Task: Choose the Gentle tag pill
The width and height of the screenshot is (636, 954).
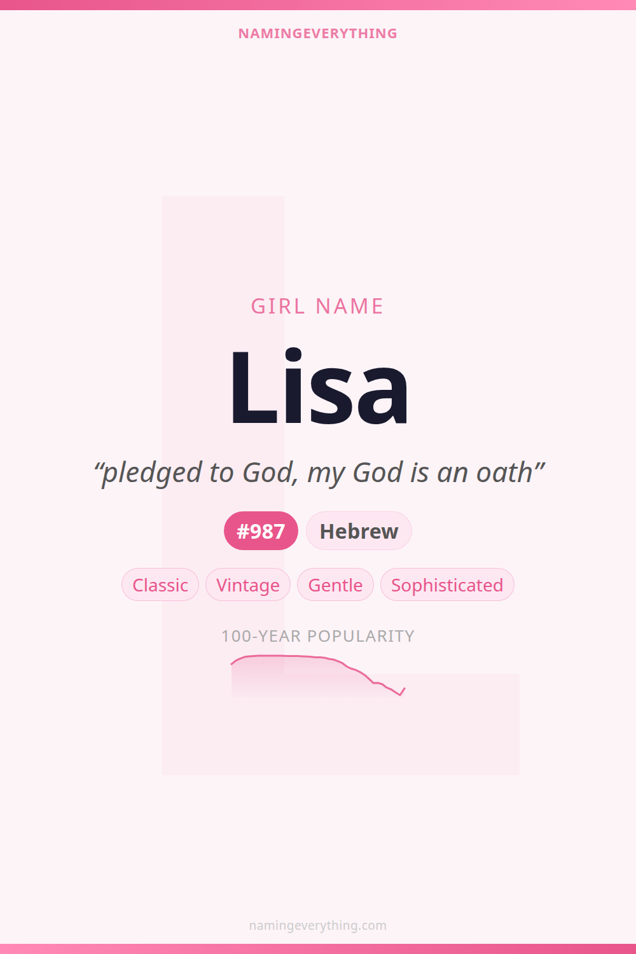Action: point(335,585)
